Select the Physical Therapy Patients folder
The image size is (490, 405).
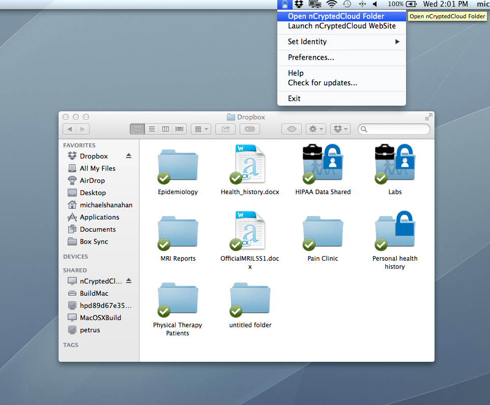(x=178, y=299)
